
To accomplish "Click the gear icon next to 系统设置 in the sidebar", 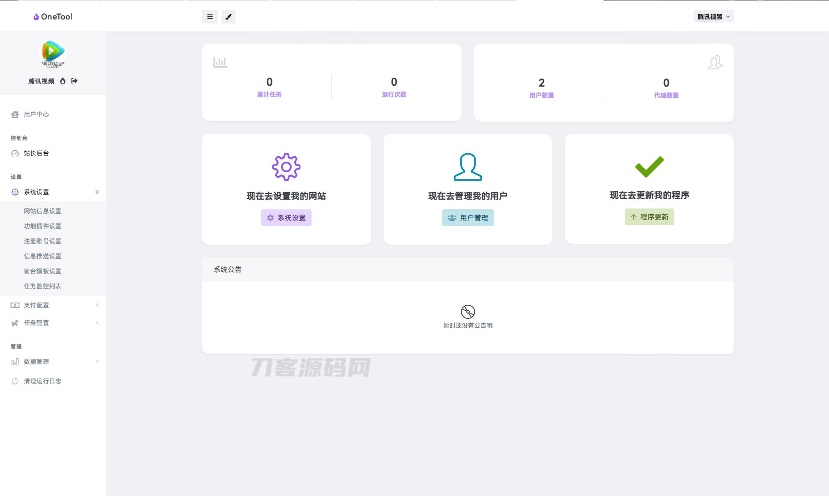I will (x=15, y=192).
